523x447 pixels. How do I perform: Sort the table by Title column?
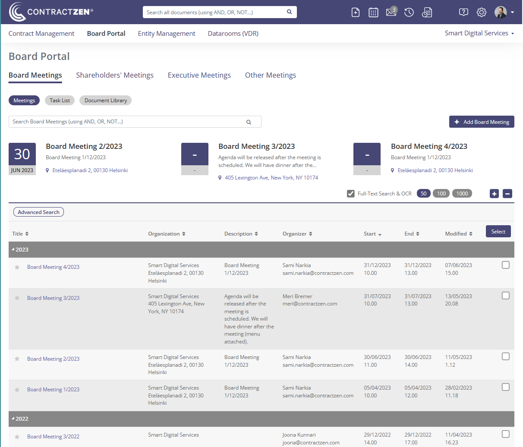point(20,234)
